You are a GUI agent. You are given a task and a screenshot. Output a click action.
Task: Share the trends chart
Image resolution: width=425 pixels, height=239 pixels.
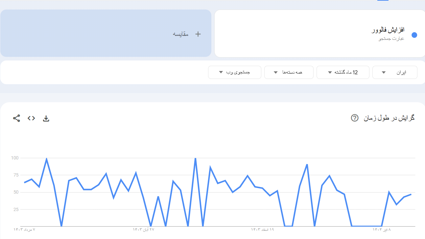point(16,118)
